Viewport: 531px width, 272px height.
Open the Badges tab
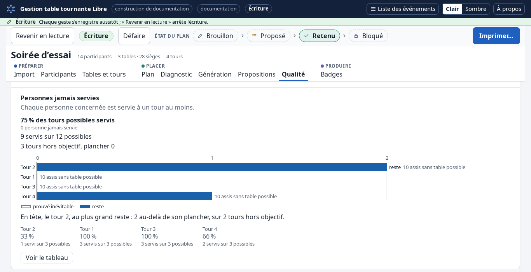pos(332,74)
